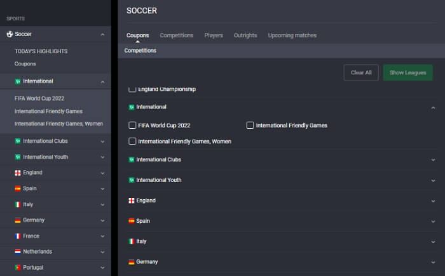Screen dimensions: 445x276
Task: Click the SPORTS sidebar label
Action: coord(16,18)
